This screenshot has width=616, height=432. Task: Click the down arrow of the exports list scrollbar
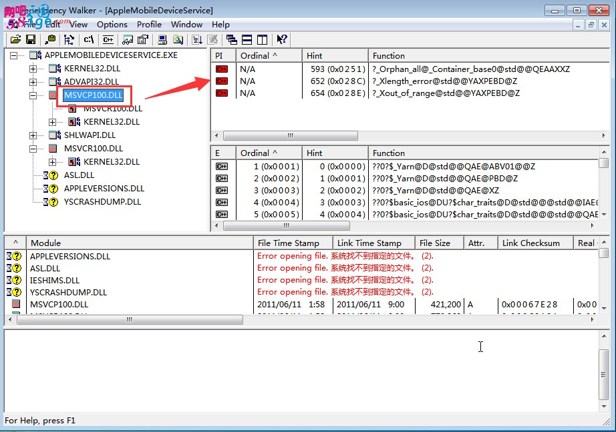click(x=604, y=215)
